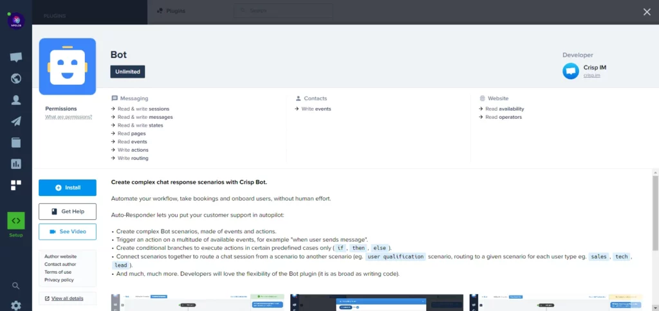The image size is (659, 311).
Task: Click the scrollbar up arrow
Action: (655, 172)
